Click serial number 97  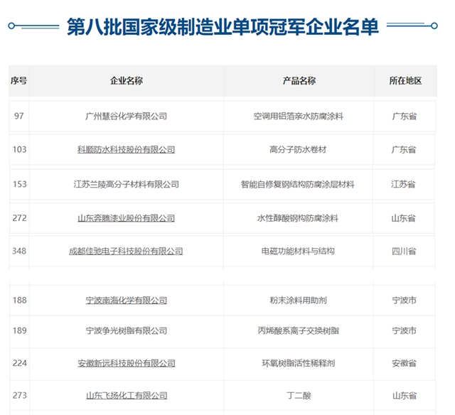tap(19, 116)
